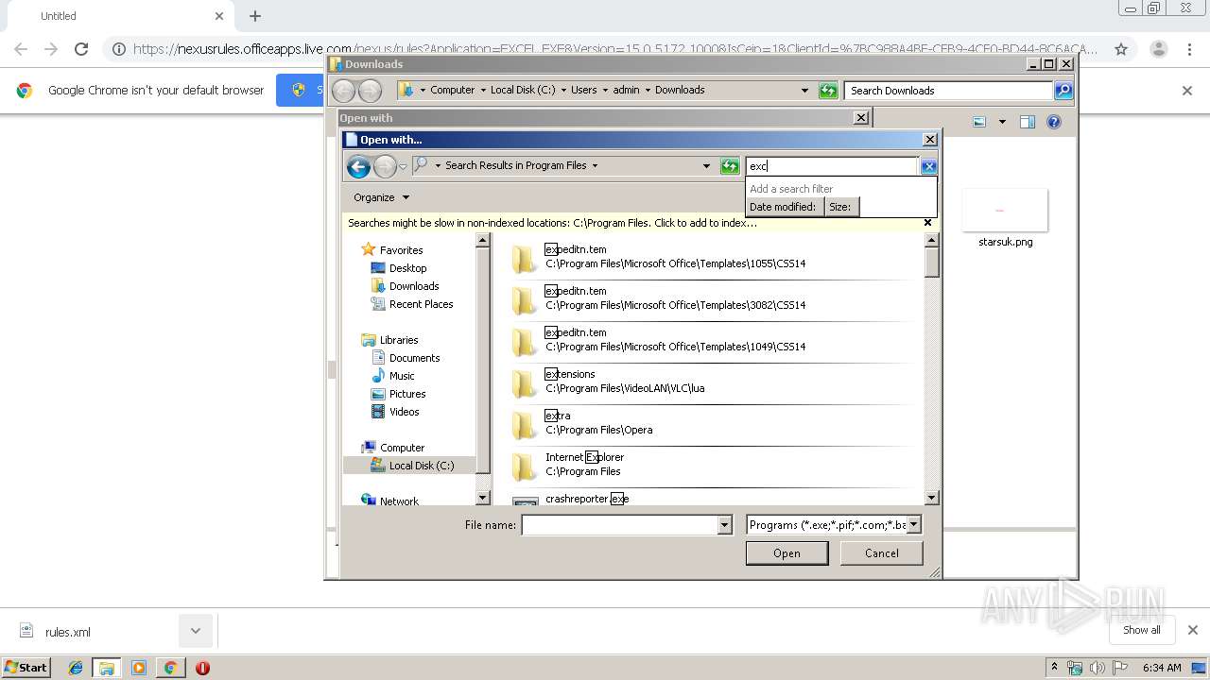
Task: Click Chrome icon in taskbar
Action: 170,668
